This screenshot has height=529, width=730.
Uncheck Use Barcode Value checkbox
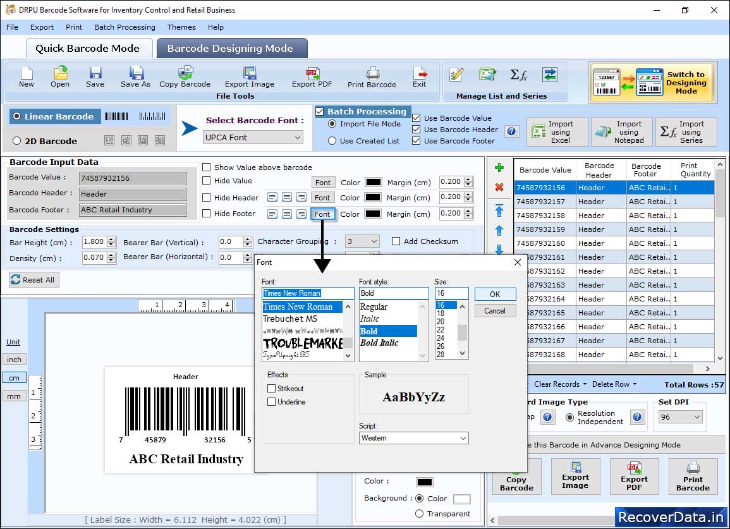[x=417, y=118]
